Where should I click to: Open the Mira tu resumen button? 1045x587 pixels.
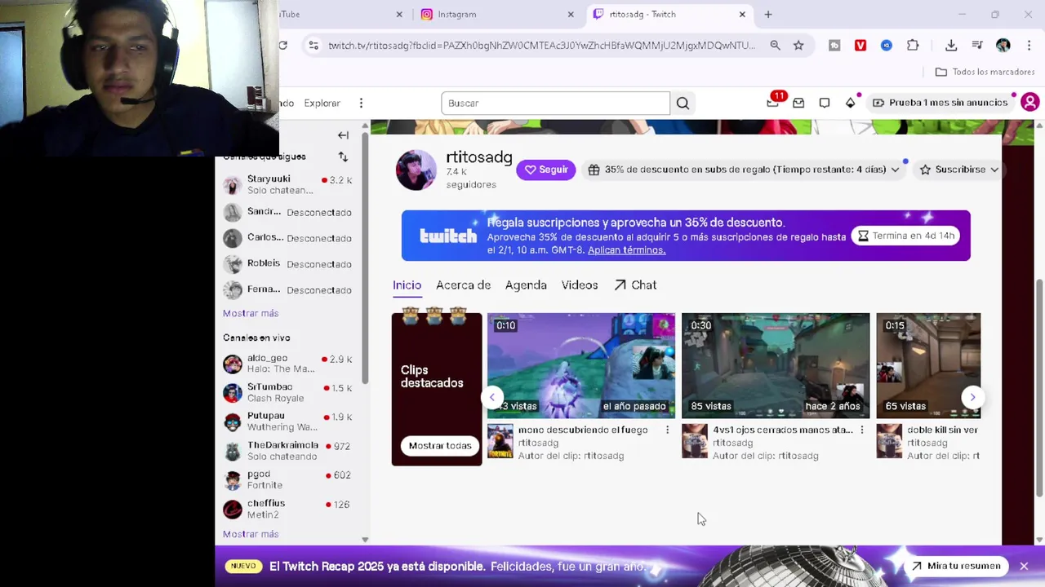coord(956,566)
